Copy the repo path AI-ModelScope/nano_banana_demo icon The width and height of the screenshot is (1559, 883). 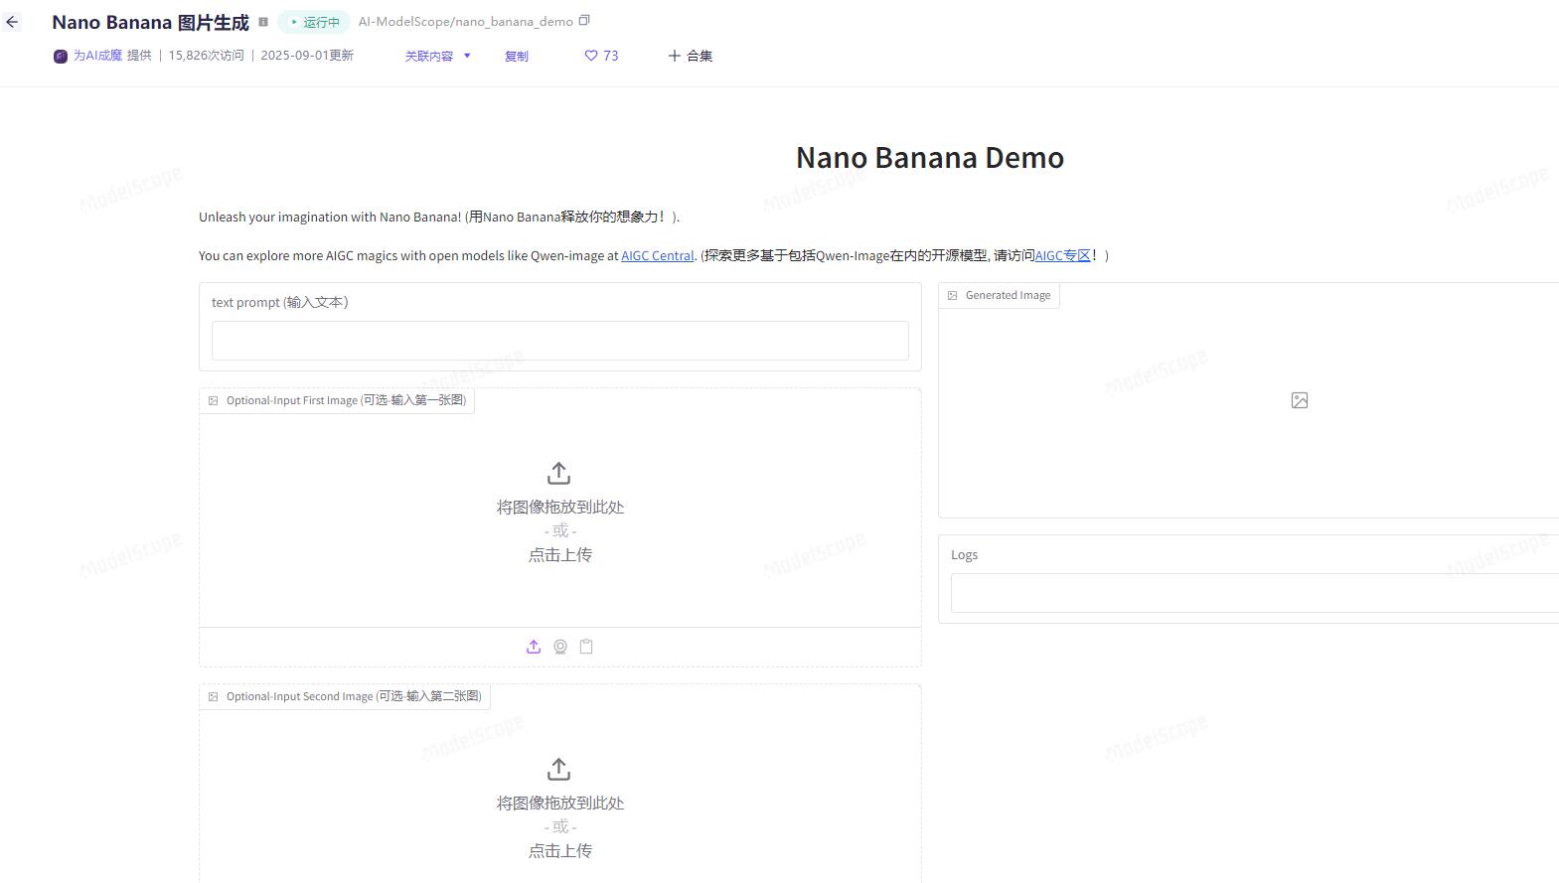click(584, 20)
